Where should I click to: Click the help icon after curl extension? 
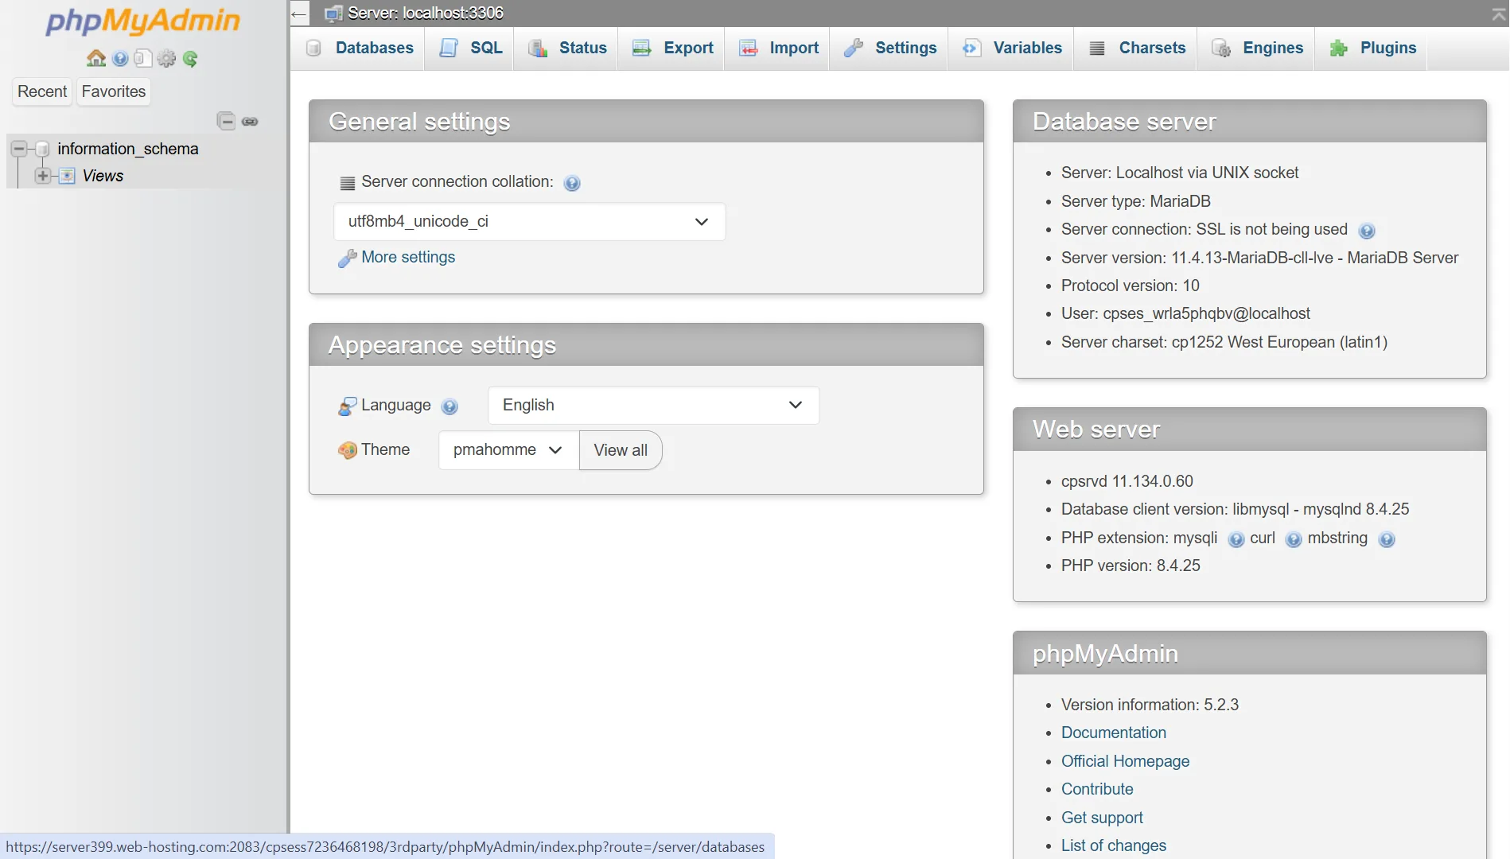pos(1294,539)
